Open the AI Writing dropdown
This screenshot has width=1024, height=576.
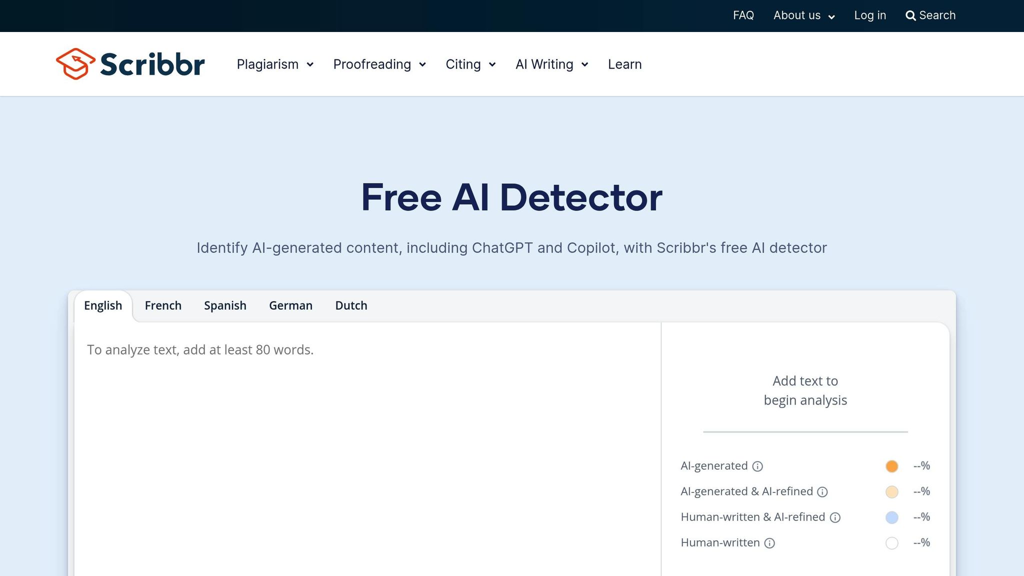[x=551, y=64]
